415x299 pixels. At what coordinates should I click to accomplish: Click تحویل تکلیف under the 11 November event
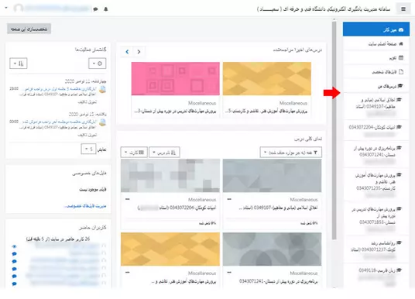pos(87,102)
